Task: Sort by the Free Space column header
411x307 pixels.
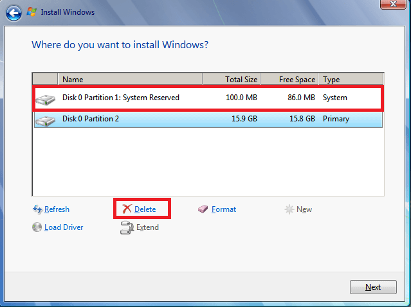Action: coord(289,80)
